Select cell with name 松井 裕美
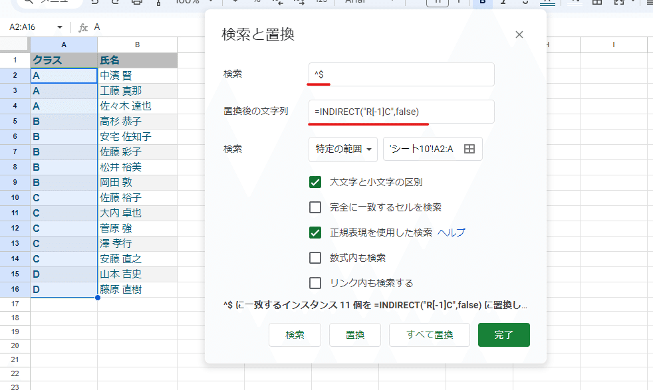The image size is (653, 390). tap(138, 167)
